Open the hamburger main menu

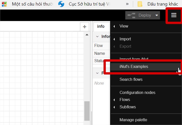point(174,15)
